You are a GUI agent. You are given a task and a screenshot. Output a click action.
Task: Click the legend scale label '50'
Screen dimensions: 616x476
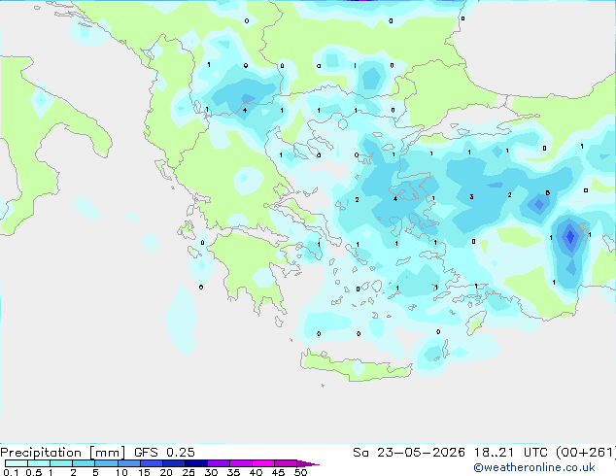click(x=300, y=472)
